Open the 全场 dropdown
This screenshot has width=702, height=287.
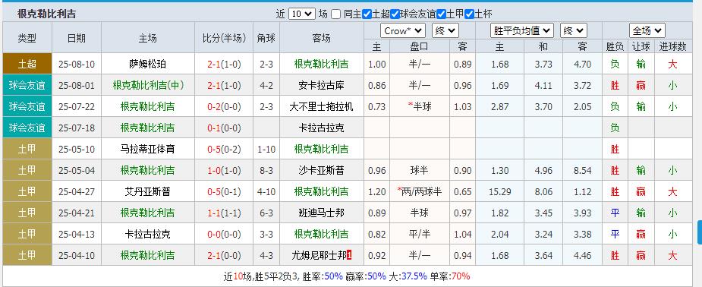click(x=647, y=31)
